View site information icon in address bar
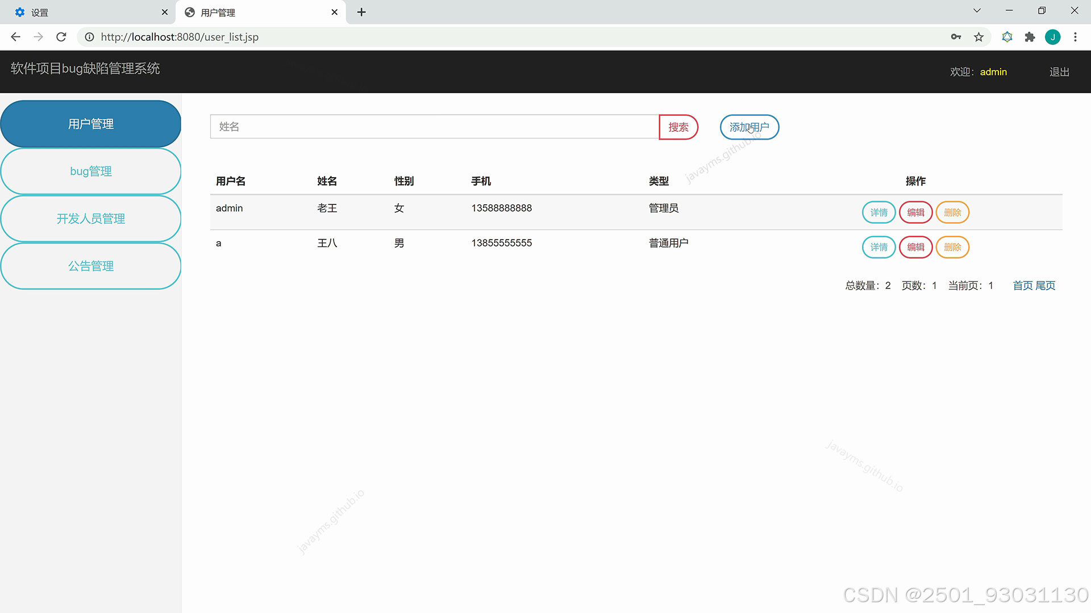The height and width of the screenshot is (613, 1091). [89, 37]
